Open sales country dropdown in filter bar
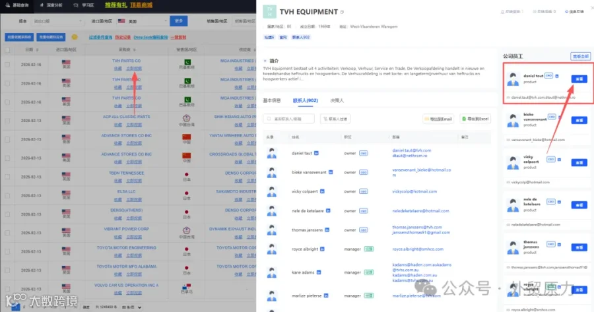 point(244,21)
